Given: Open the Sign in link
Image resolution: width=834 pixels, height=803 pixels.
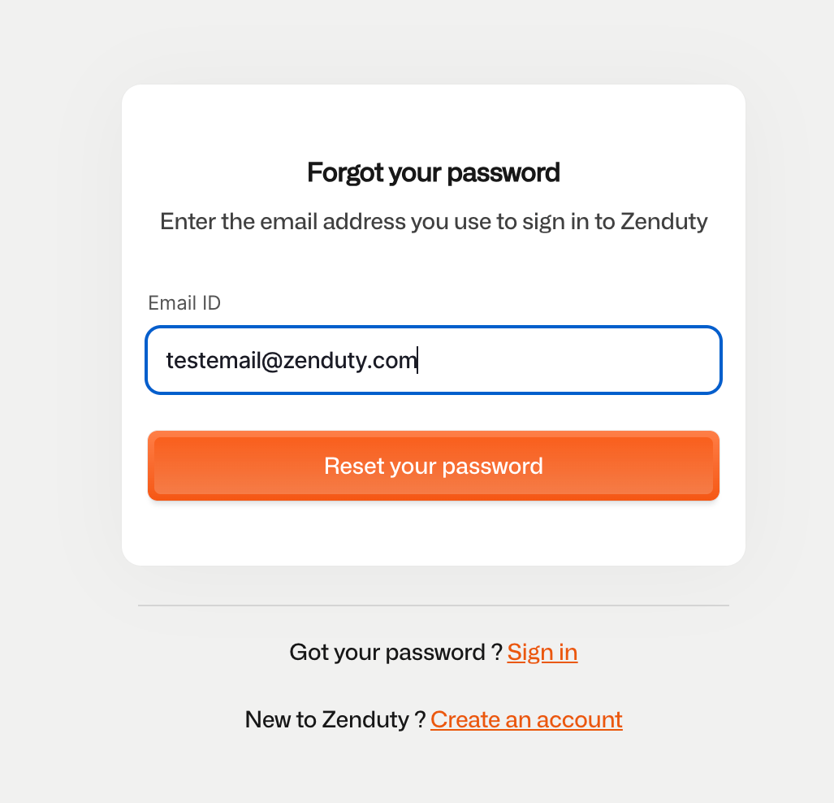Looking at the screenshot, I should click(x=542, y=653).
